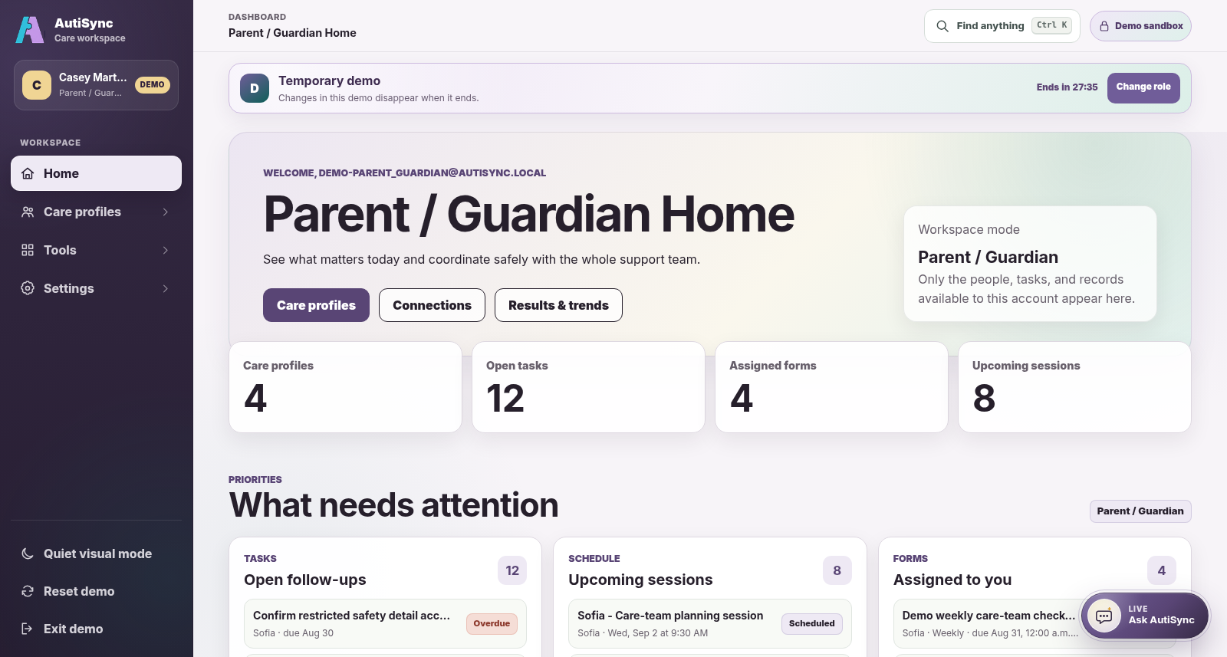Open Sofia - Care-team planning session
Viewport: 1227px width, 657px height.
[710, 623]
